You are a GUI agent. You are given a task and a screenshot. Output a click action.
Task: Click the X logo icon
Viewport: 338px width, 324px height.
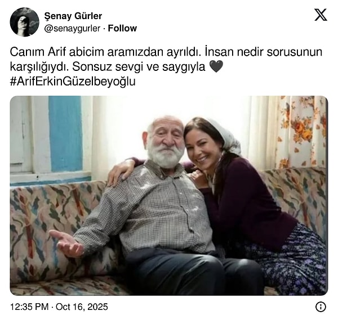pyautogui.click(x=321, y=15)
